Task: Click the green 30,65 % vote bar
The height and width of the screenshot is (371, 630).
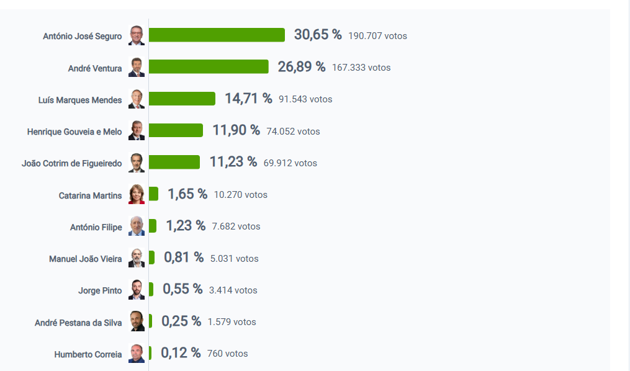Action: pyautogui.click(x=217, y=35)
